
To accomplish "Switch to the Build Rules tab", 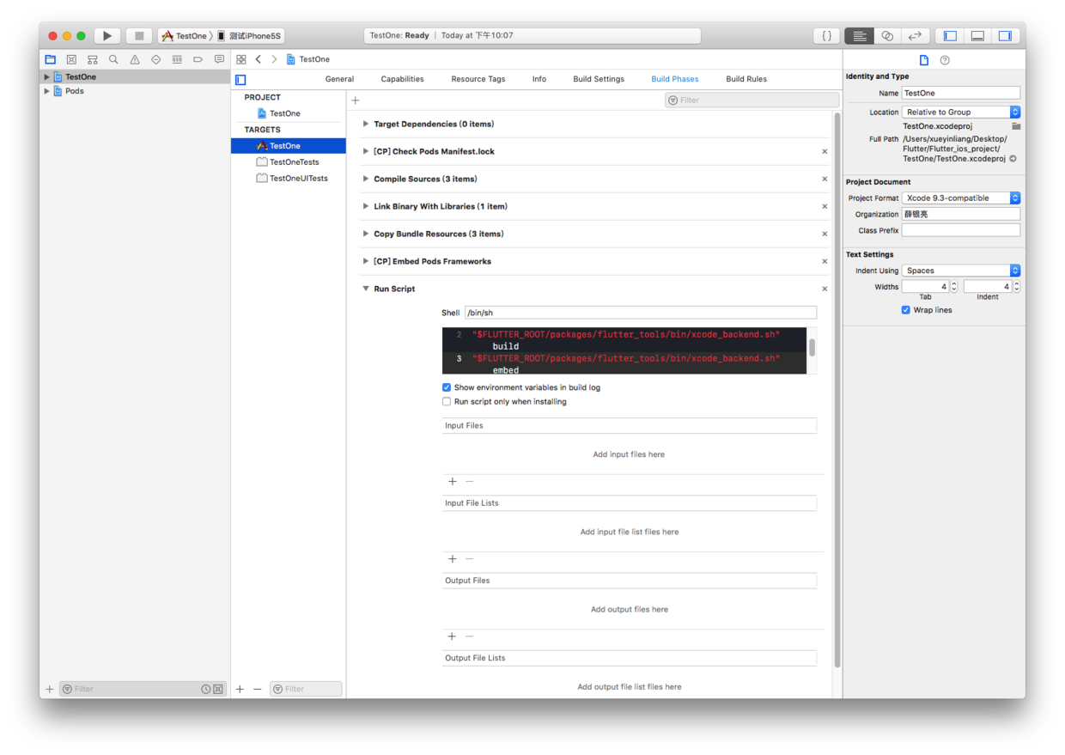I will 746,79.
